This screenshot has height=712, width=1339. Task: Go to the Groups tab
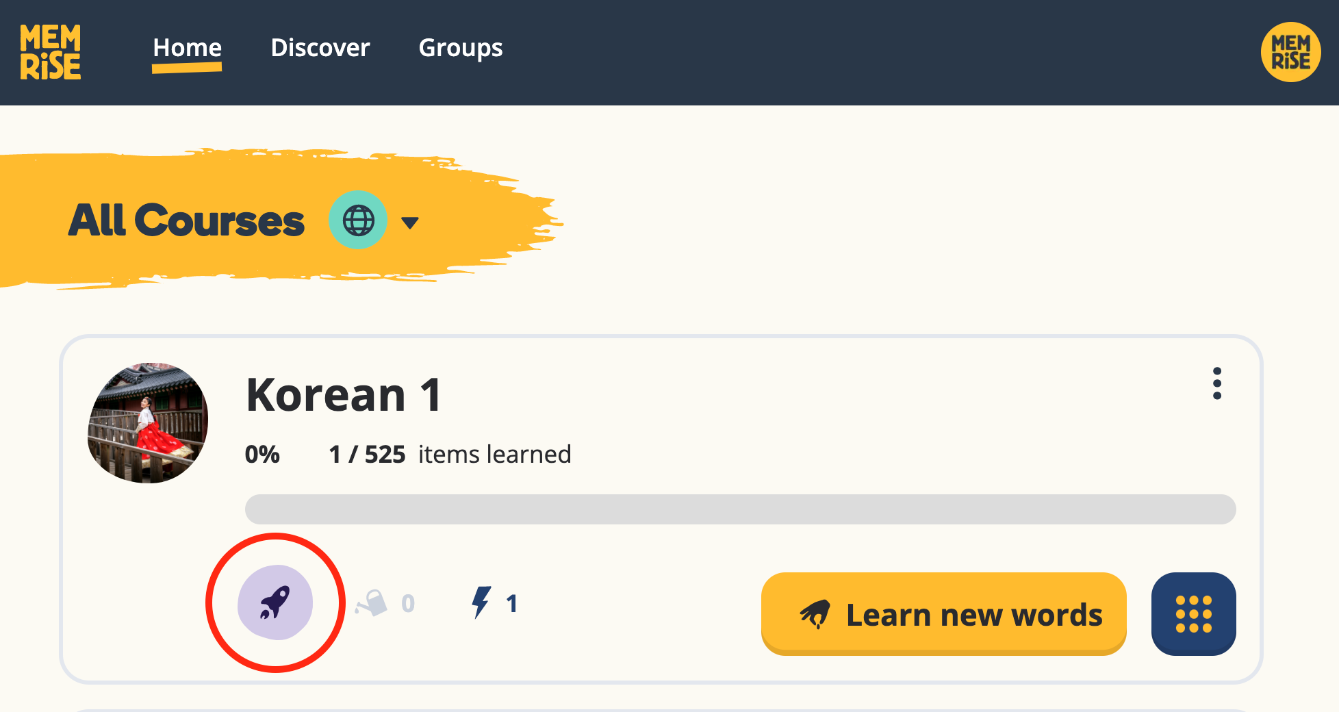tap(461, 48)
